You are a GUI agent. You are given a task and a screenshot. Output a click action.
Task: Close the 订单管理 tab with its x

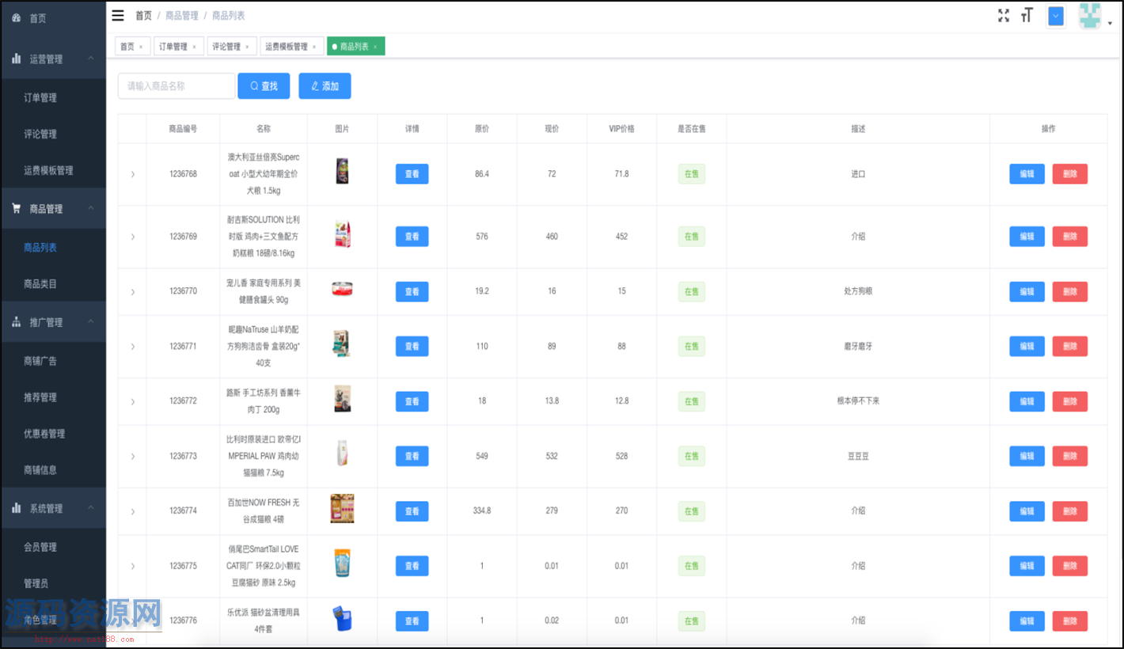pyautogui.click(x=194, y=47)
